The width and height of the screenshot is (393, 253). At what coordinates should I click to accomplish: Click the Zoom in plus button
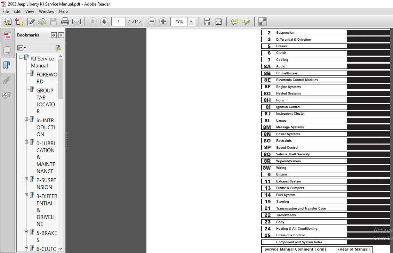(x=163, y=22)
